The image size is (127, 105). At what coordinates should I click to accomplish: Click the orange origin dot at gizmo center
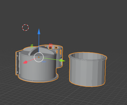tap(39, 57)
